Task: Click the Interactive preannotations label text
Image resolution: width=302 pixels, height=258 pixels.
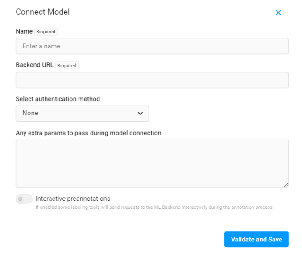Action: point(73,199)
